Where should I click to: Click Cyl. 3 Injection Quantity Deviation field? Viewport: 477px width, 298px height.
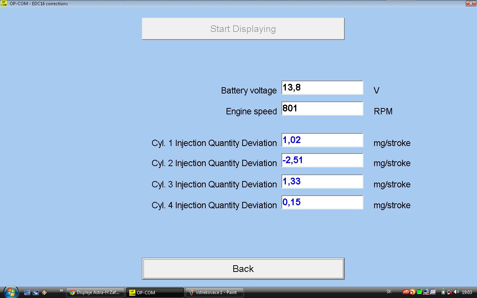(322, 182)
